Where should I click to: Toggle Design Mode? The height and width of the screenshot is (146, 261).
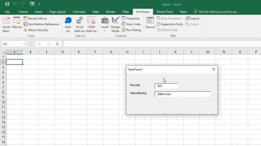tap(115, 24)
